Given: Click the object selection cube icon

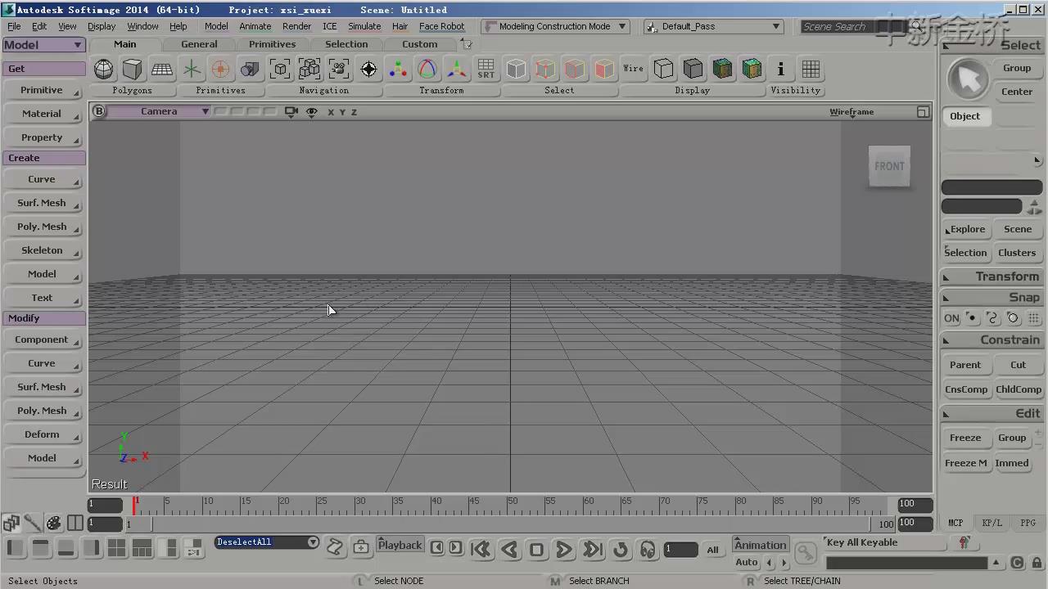Looking at the screenshot, I should tap(516, 69).
